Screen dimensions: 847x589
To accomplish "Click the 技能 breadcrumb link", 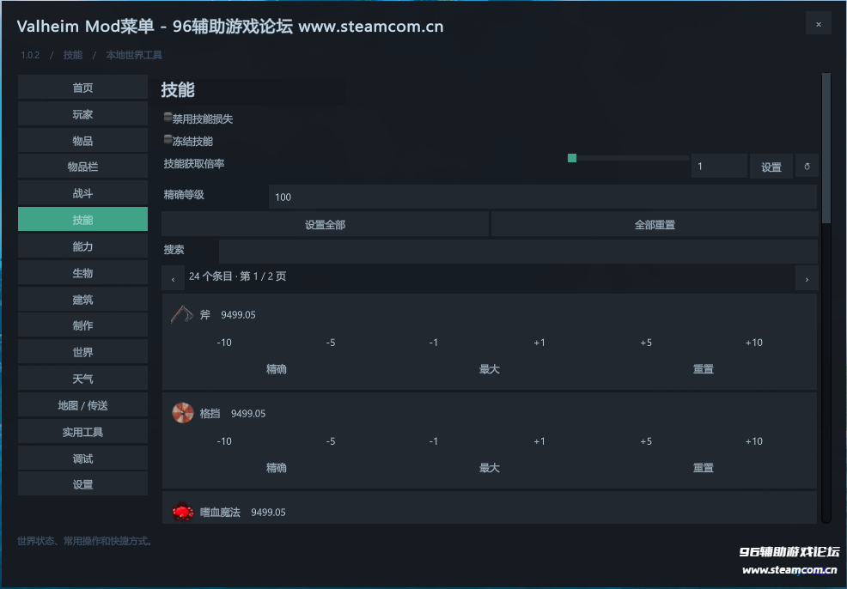I will click(72, 55).
